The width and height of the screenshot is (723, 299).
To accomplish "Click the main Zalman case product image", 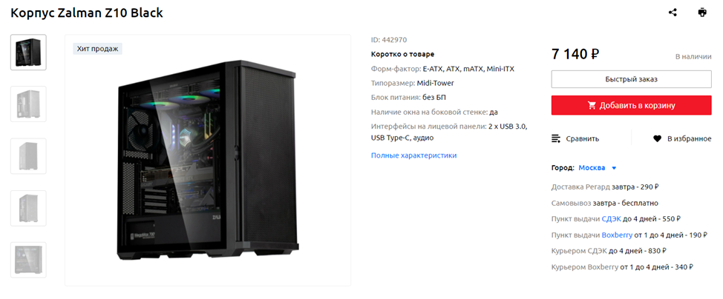I will [x=208, y=161].
